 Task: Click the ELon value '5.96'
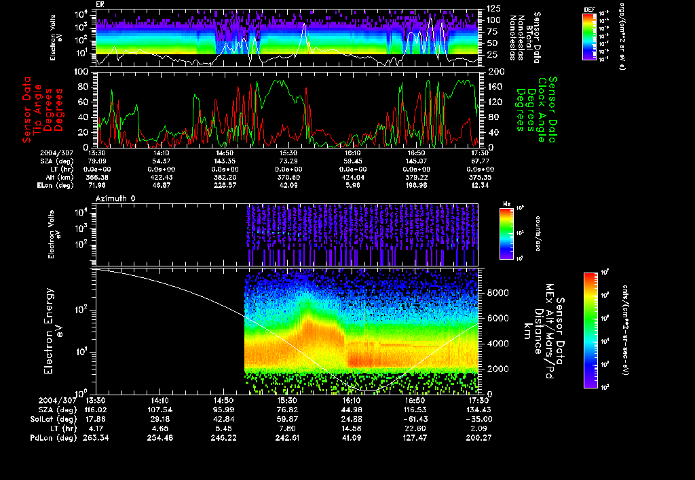(352, 186)
